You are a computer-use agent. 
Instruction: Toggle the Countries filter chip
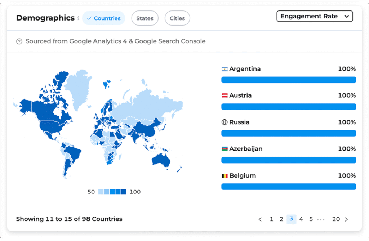point(103,18)
